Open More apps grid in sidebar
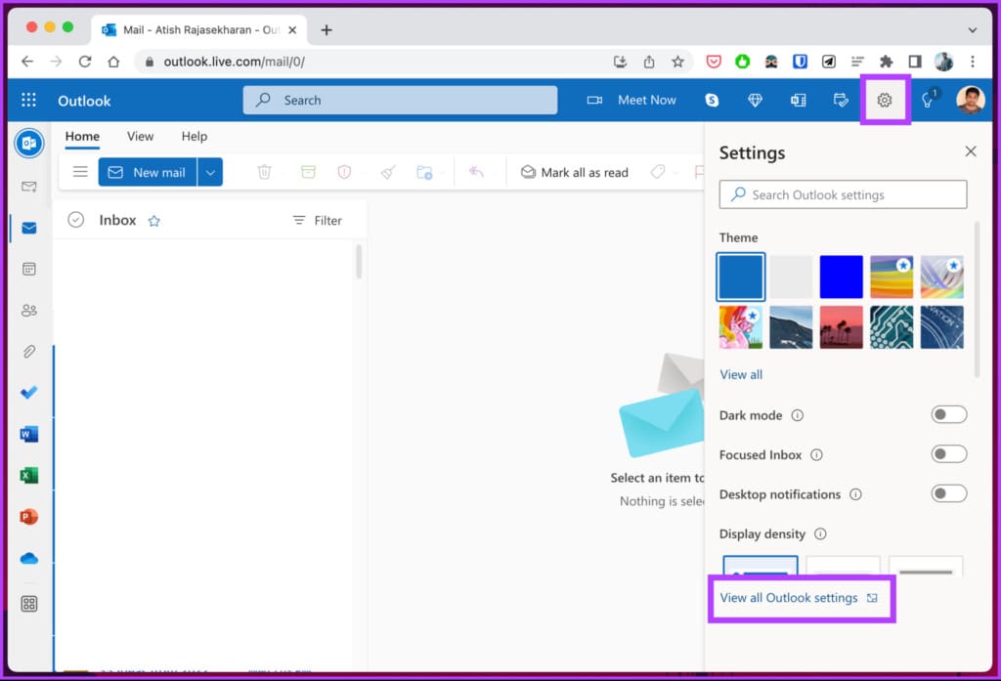The image size is (1001, 681). point(28,603)
